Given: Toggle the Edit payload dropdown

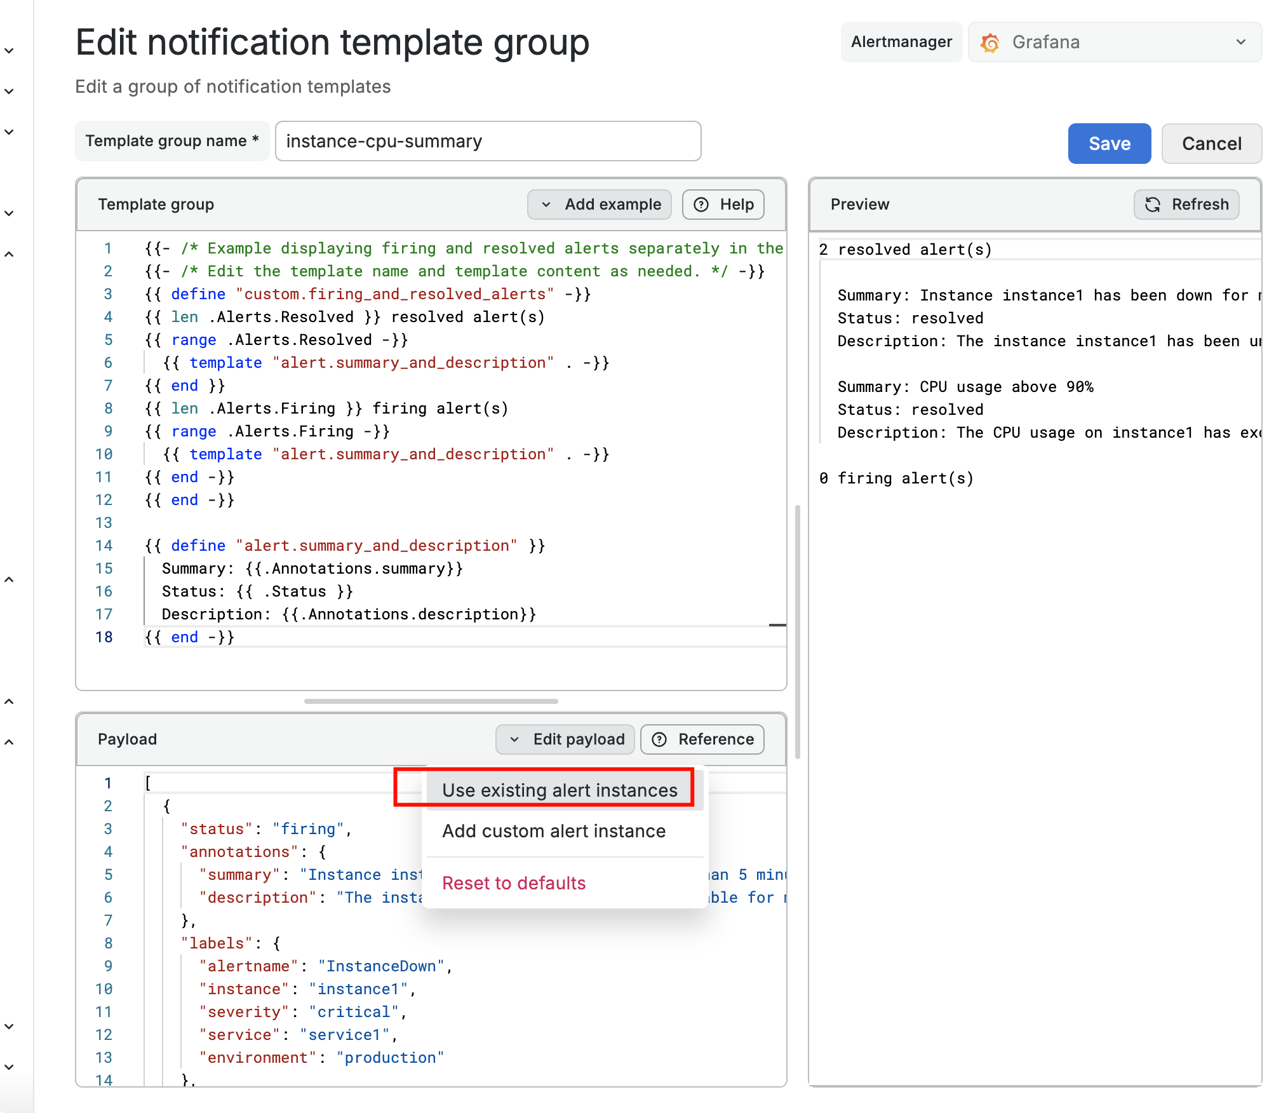Looking at the screenshot, I should point(565,739).
